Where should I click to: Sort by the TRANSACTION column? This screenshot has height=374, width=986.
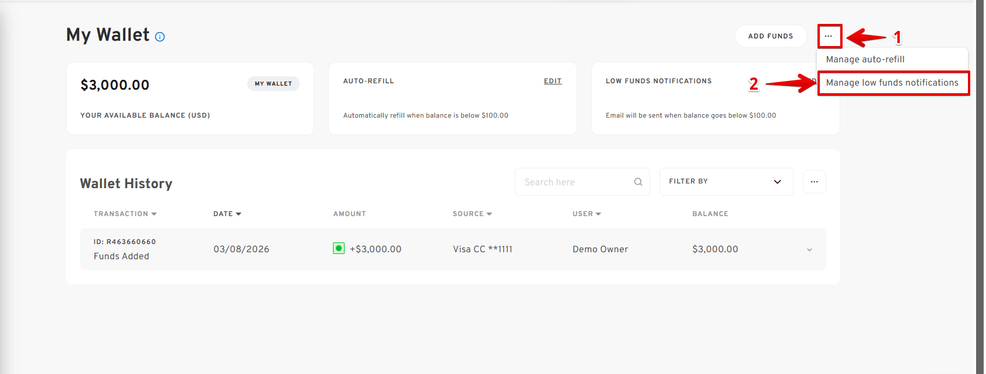pyautogui.click(x=125, y=214)
